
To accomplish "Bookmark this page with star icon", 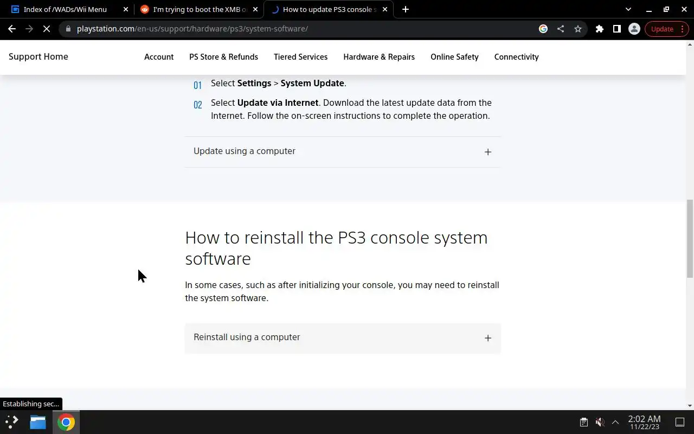I will coord(578,29).
